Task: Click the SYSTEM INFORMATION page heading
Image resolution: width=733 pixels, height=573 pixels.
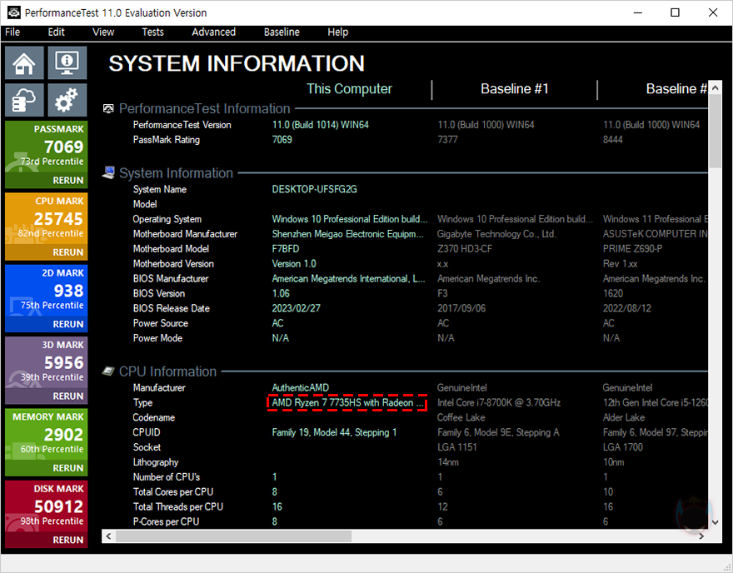Action: click(237, 63)
